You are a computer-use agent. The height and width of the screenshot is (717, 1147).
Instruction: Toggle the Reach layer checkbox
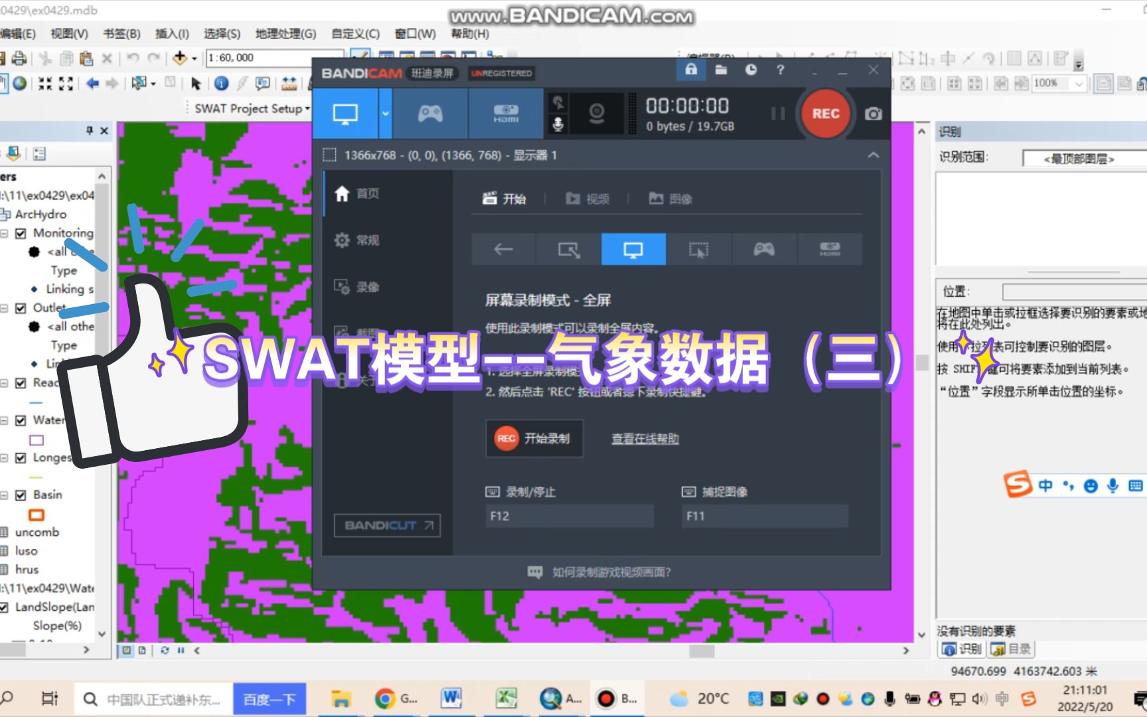pos(21,383)
